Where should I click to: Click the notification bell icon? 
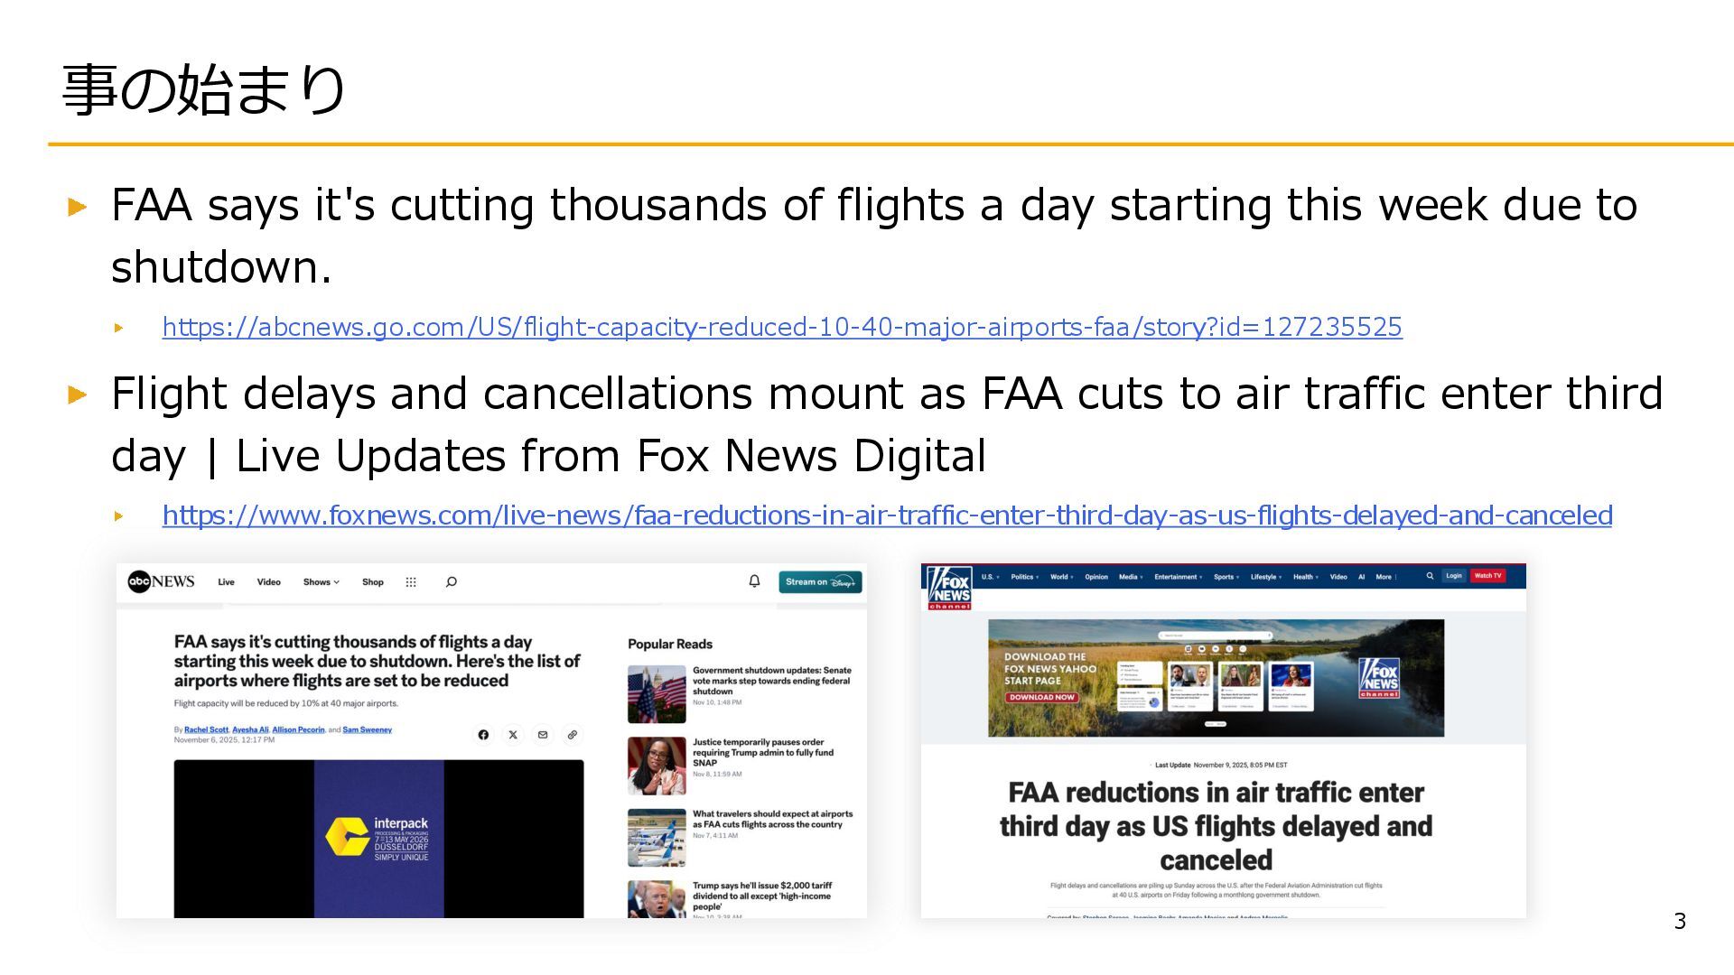754,581
